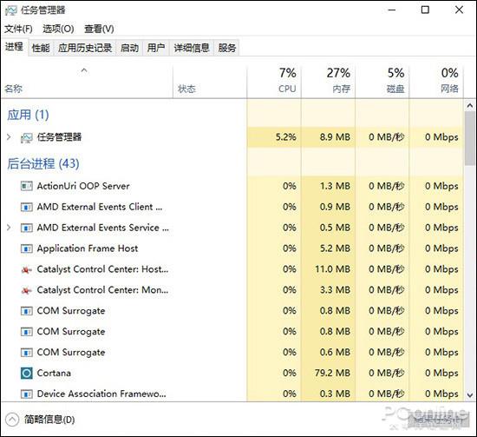Switch to the 用户 tab
This screenshot has width=477, height=437.
click(x=156, y=48)
